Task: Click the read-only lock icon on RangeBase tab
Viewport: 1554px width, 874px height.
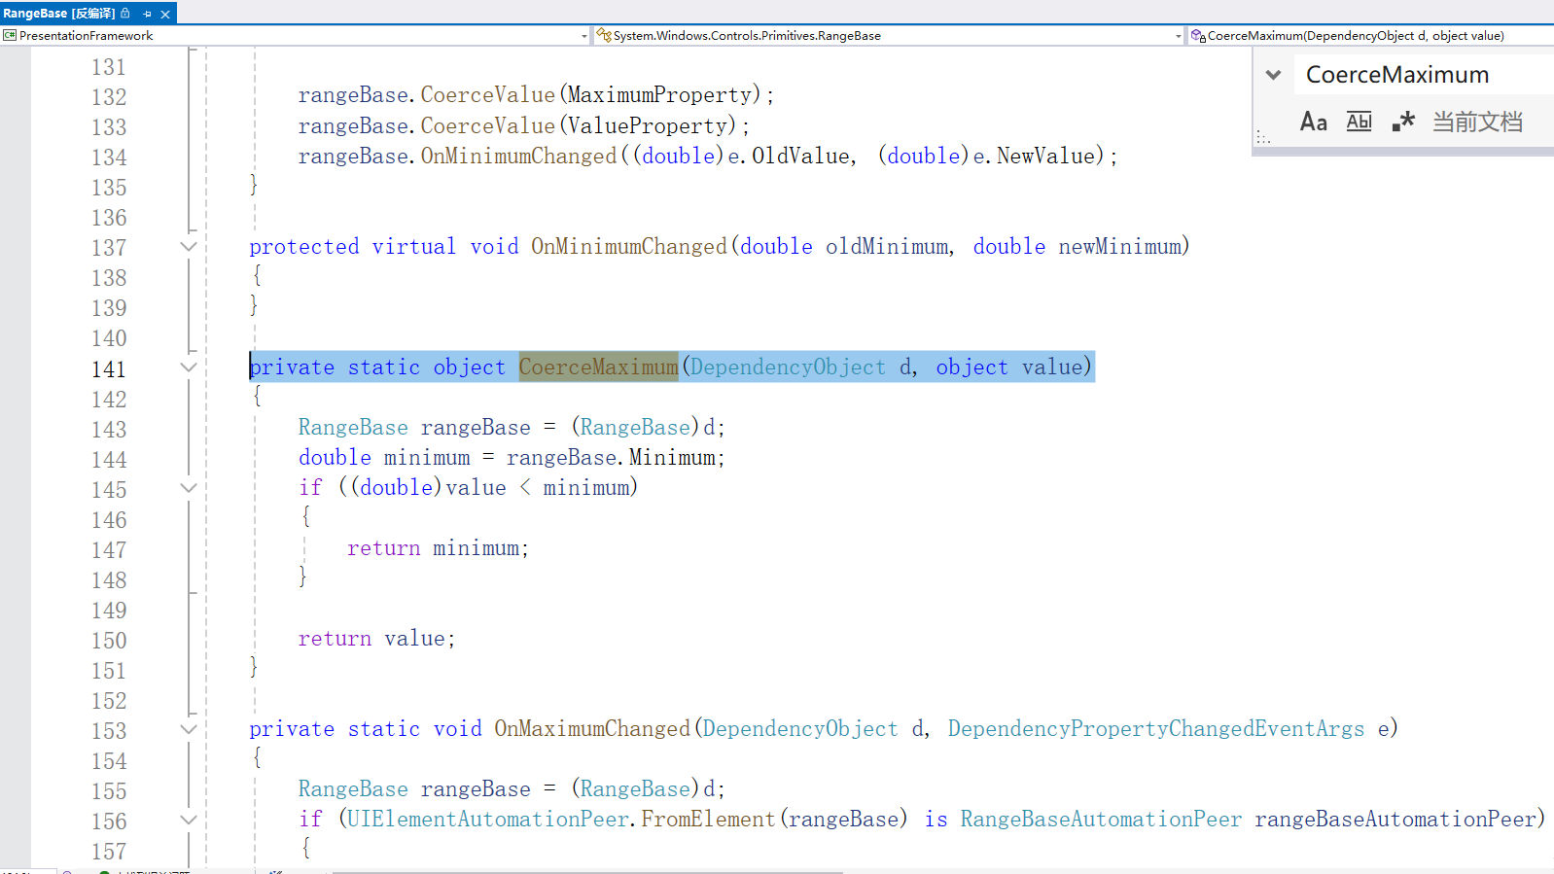Action: pyautogui.click(x=125, y=14)
